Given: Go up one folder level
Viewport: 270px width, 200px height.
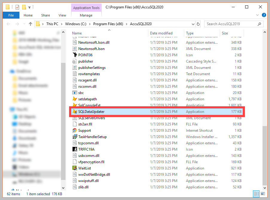Looking at the screenshot, I should click(30, 24).
